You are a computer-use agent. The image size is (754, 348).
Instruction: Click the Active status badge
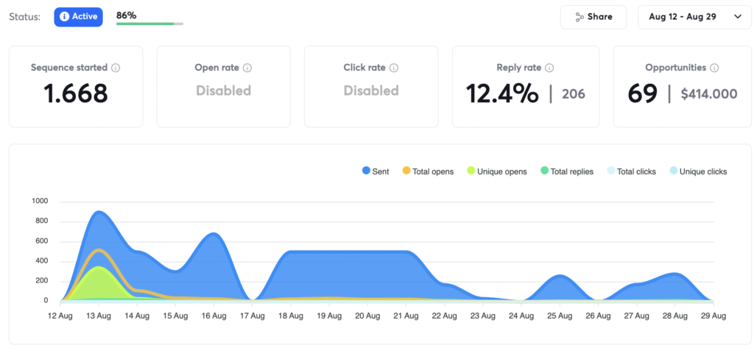[x=78, y=17]
